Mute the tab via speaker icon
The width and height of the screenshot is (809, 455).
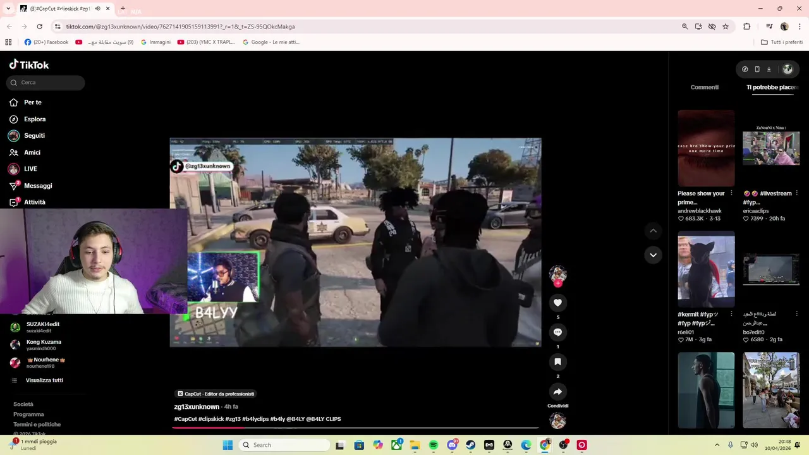pyautogui.click(x=97, y=9)
